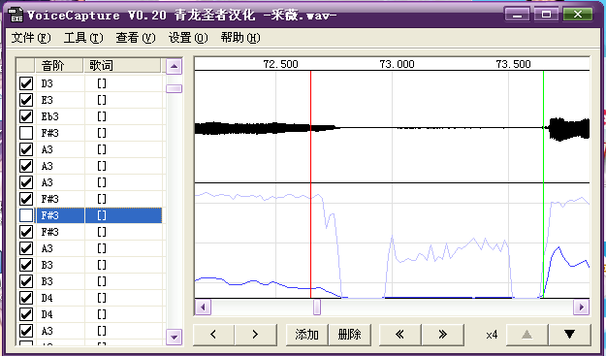
Task: Click the note list scroll up arrow
Action: point(174,67)
